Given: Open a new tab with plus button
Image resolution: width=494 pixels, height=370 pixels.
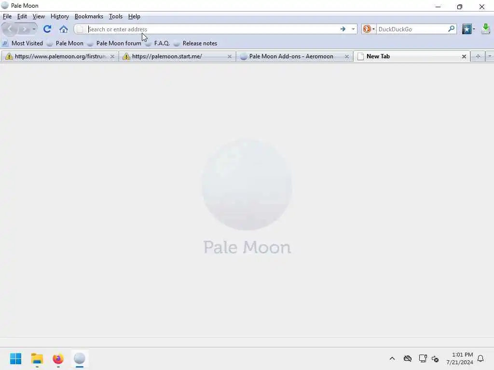Looking at the screenshot, I should coord(478,56).
